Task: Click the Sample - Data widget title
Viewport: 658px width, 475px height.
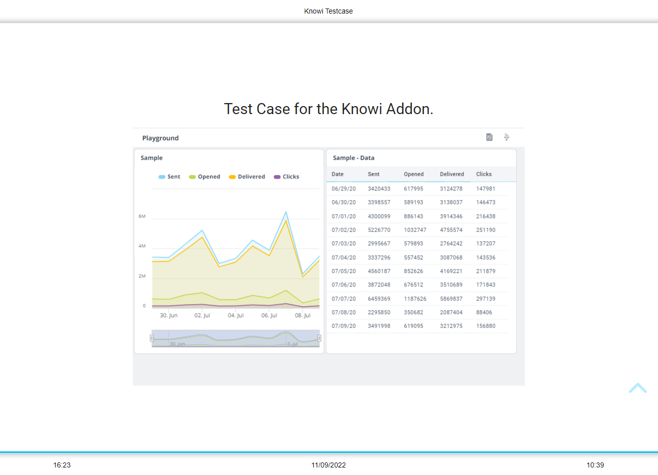Action: click(353, 158)
